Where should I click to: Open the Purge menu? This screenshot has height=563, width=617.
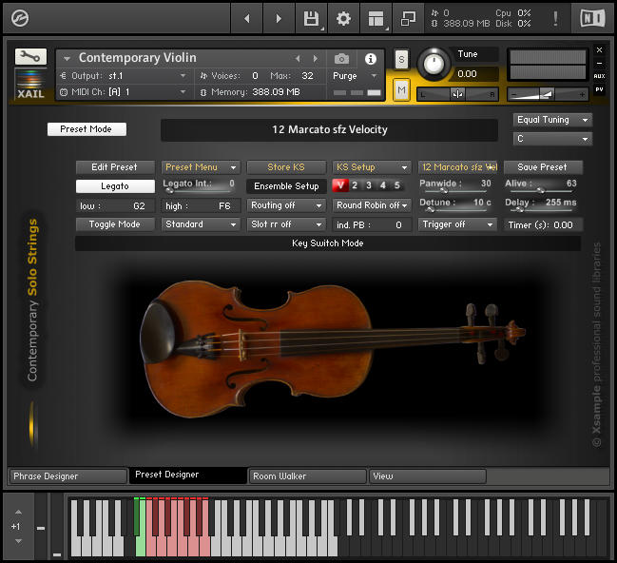click(355, 75)
